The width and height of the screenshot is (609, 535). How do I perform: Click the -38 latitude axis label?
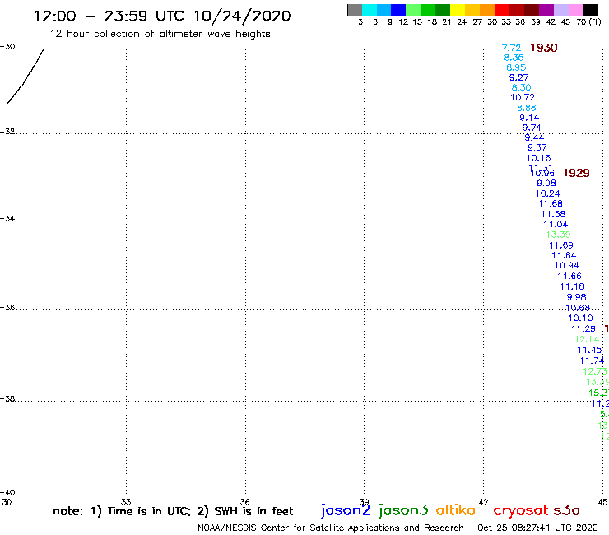pos(7,398)
